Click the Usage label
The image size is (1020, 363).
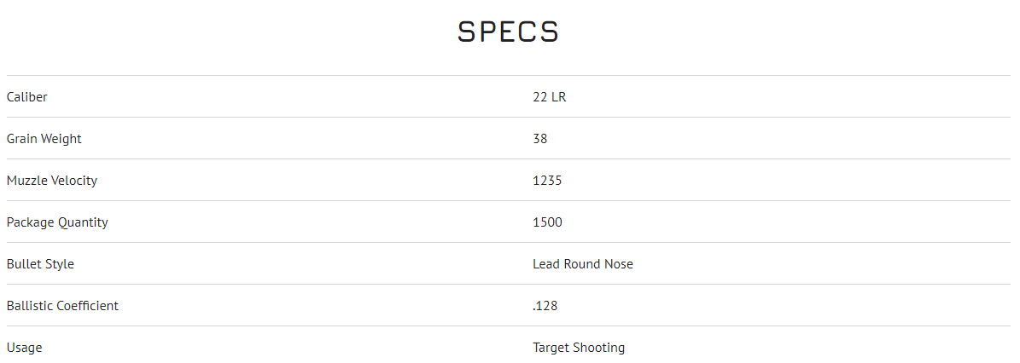point(24,348)
